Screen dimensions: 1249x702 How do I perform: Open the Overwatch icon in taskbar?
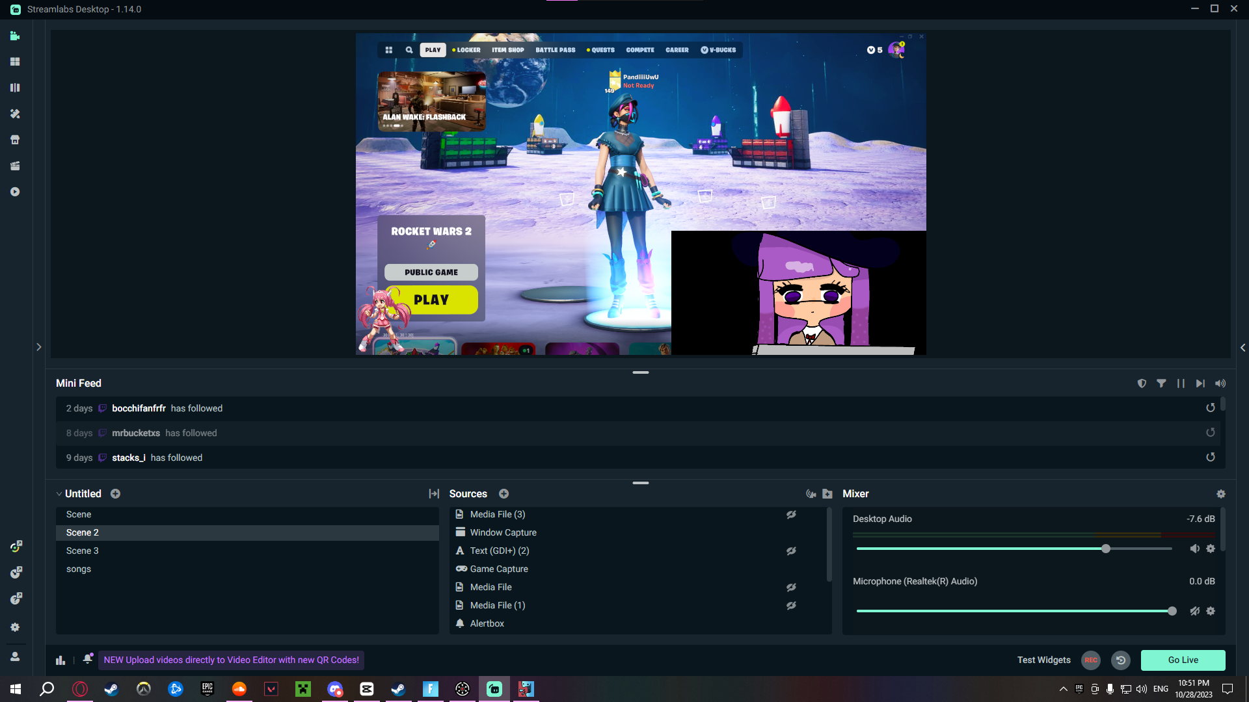(143, 689)
